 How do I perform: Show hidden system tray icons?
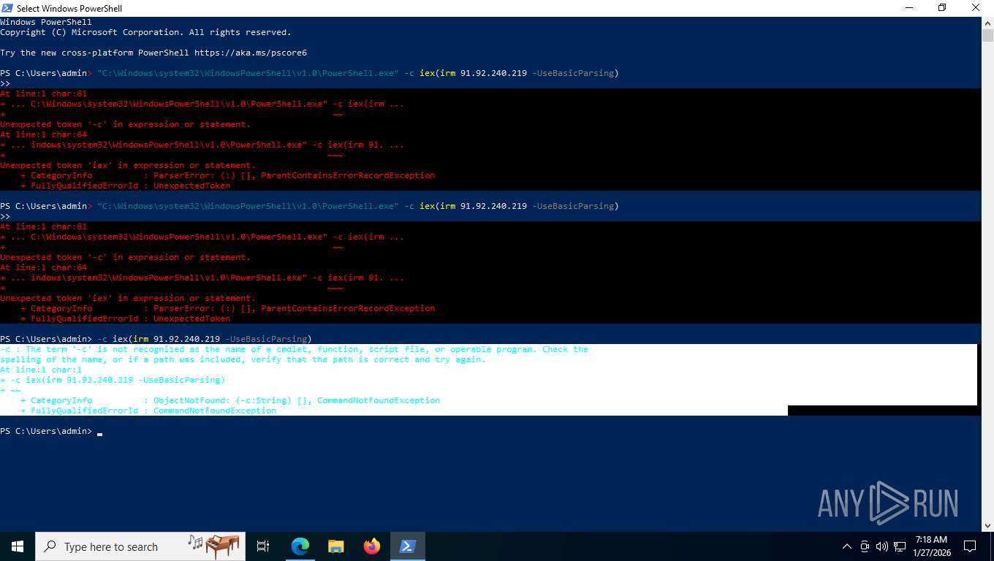[847, 546]
